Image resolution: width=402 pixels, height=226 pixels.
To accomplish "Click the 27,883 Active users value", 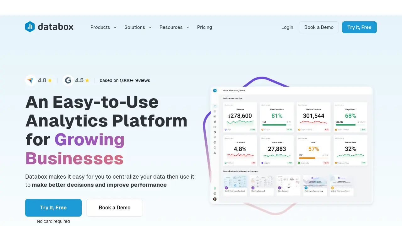I will (x=277, y=149).
